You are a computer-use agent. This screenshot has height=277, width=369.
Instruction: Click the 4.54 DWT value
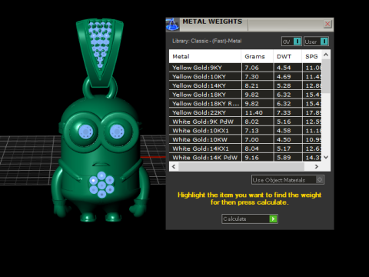pos(284,68)
